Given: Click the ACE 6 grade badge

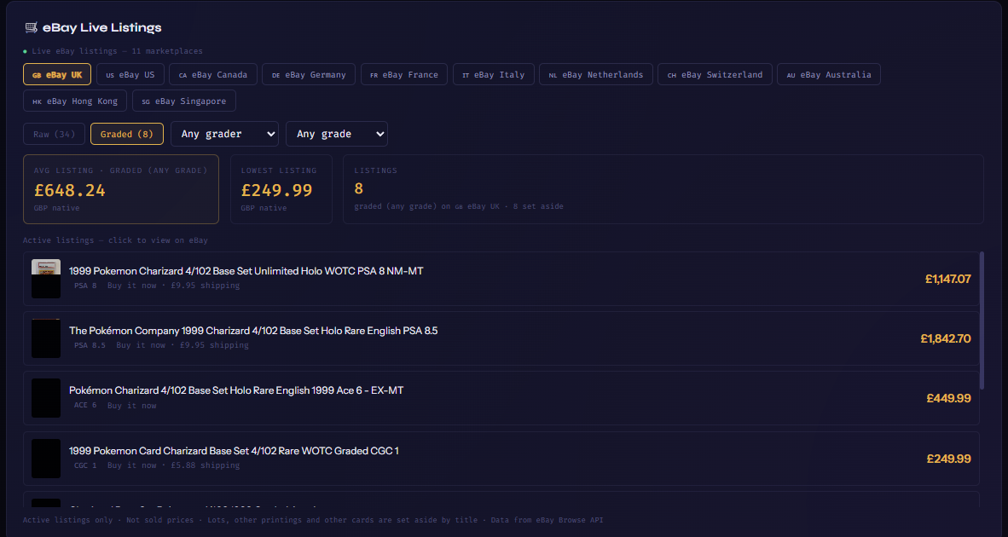Looking at the screenshot, I should [x=85, y=406].
